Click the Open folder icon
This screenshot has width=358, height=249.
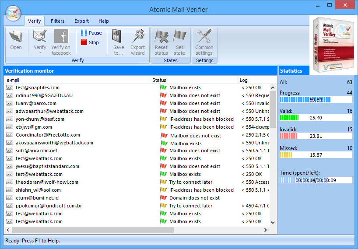16,36
